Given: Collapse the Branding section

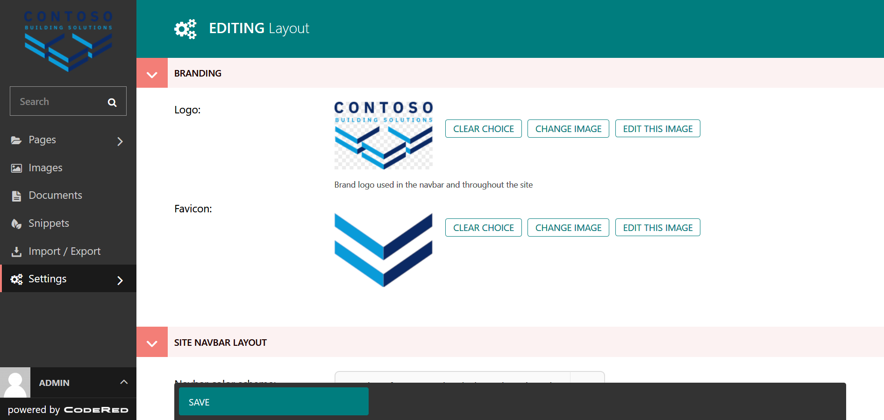Looking at the screenshot, I should [152, 74].
